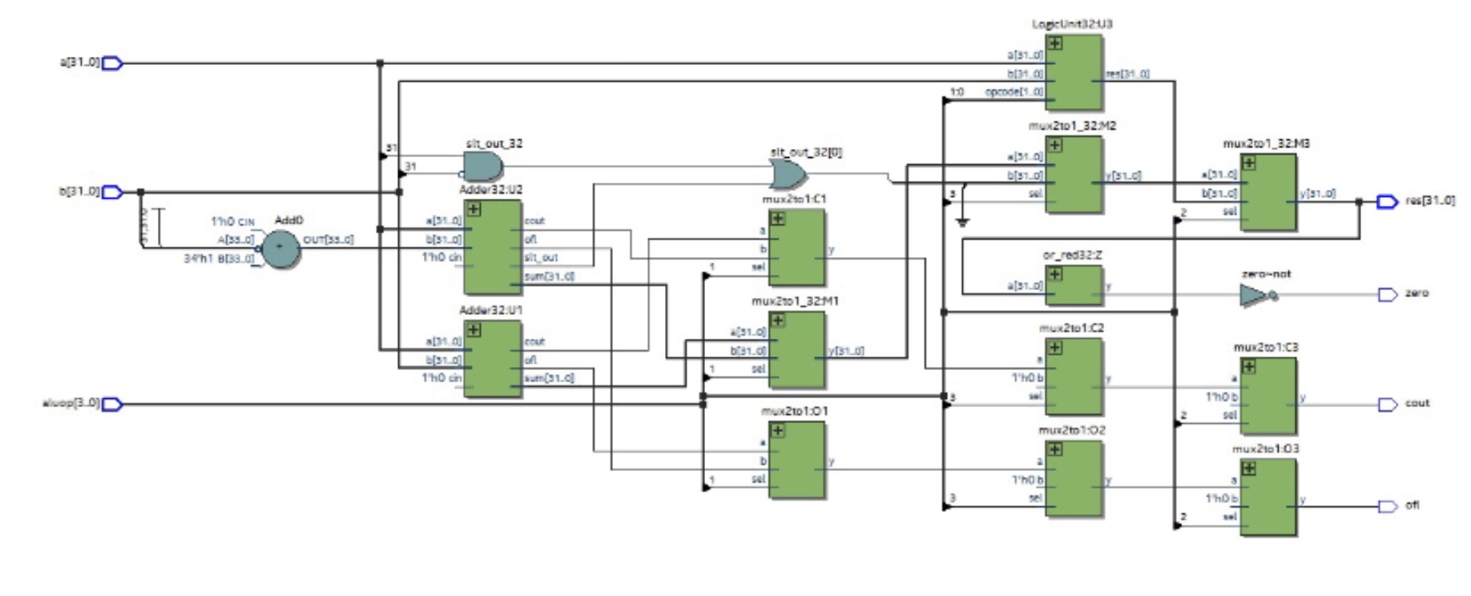Viewport: 1471px width, 596px height.
Task: Expand the mux2to1:C3 block
Action: (x=1249, y=366)
